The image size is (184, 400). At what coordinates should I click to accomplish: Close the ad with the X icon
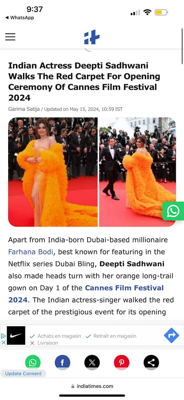pyautogui.click(x=3, y=343)
